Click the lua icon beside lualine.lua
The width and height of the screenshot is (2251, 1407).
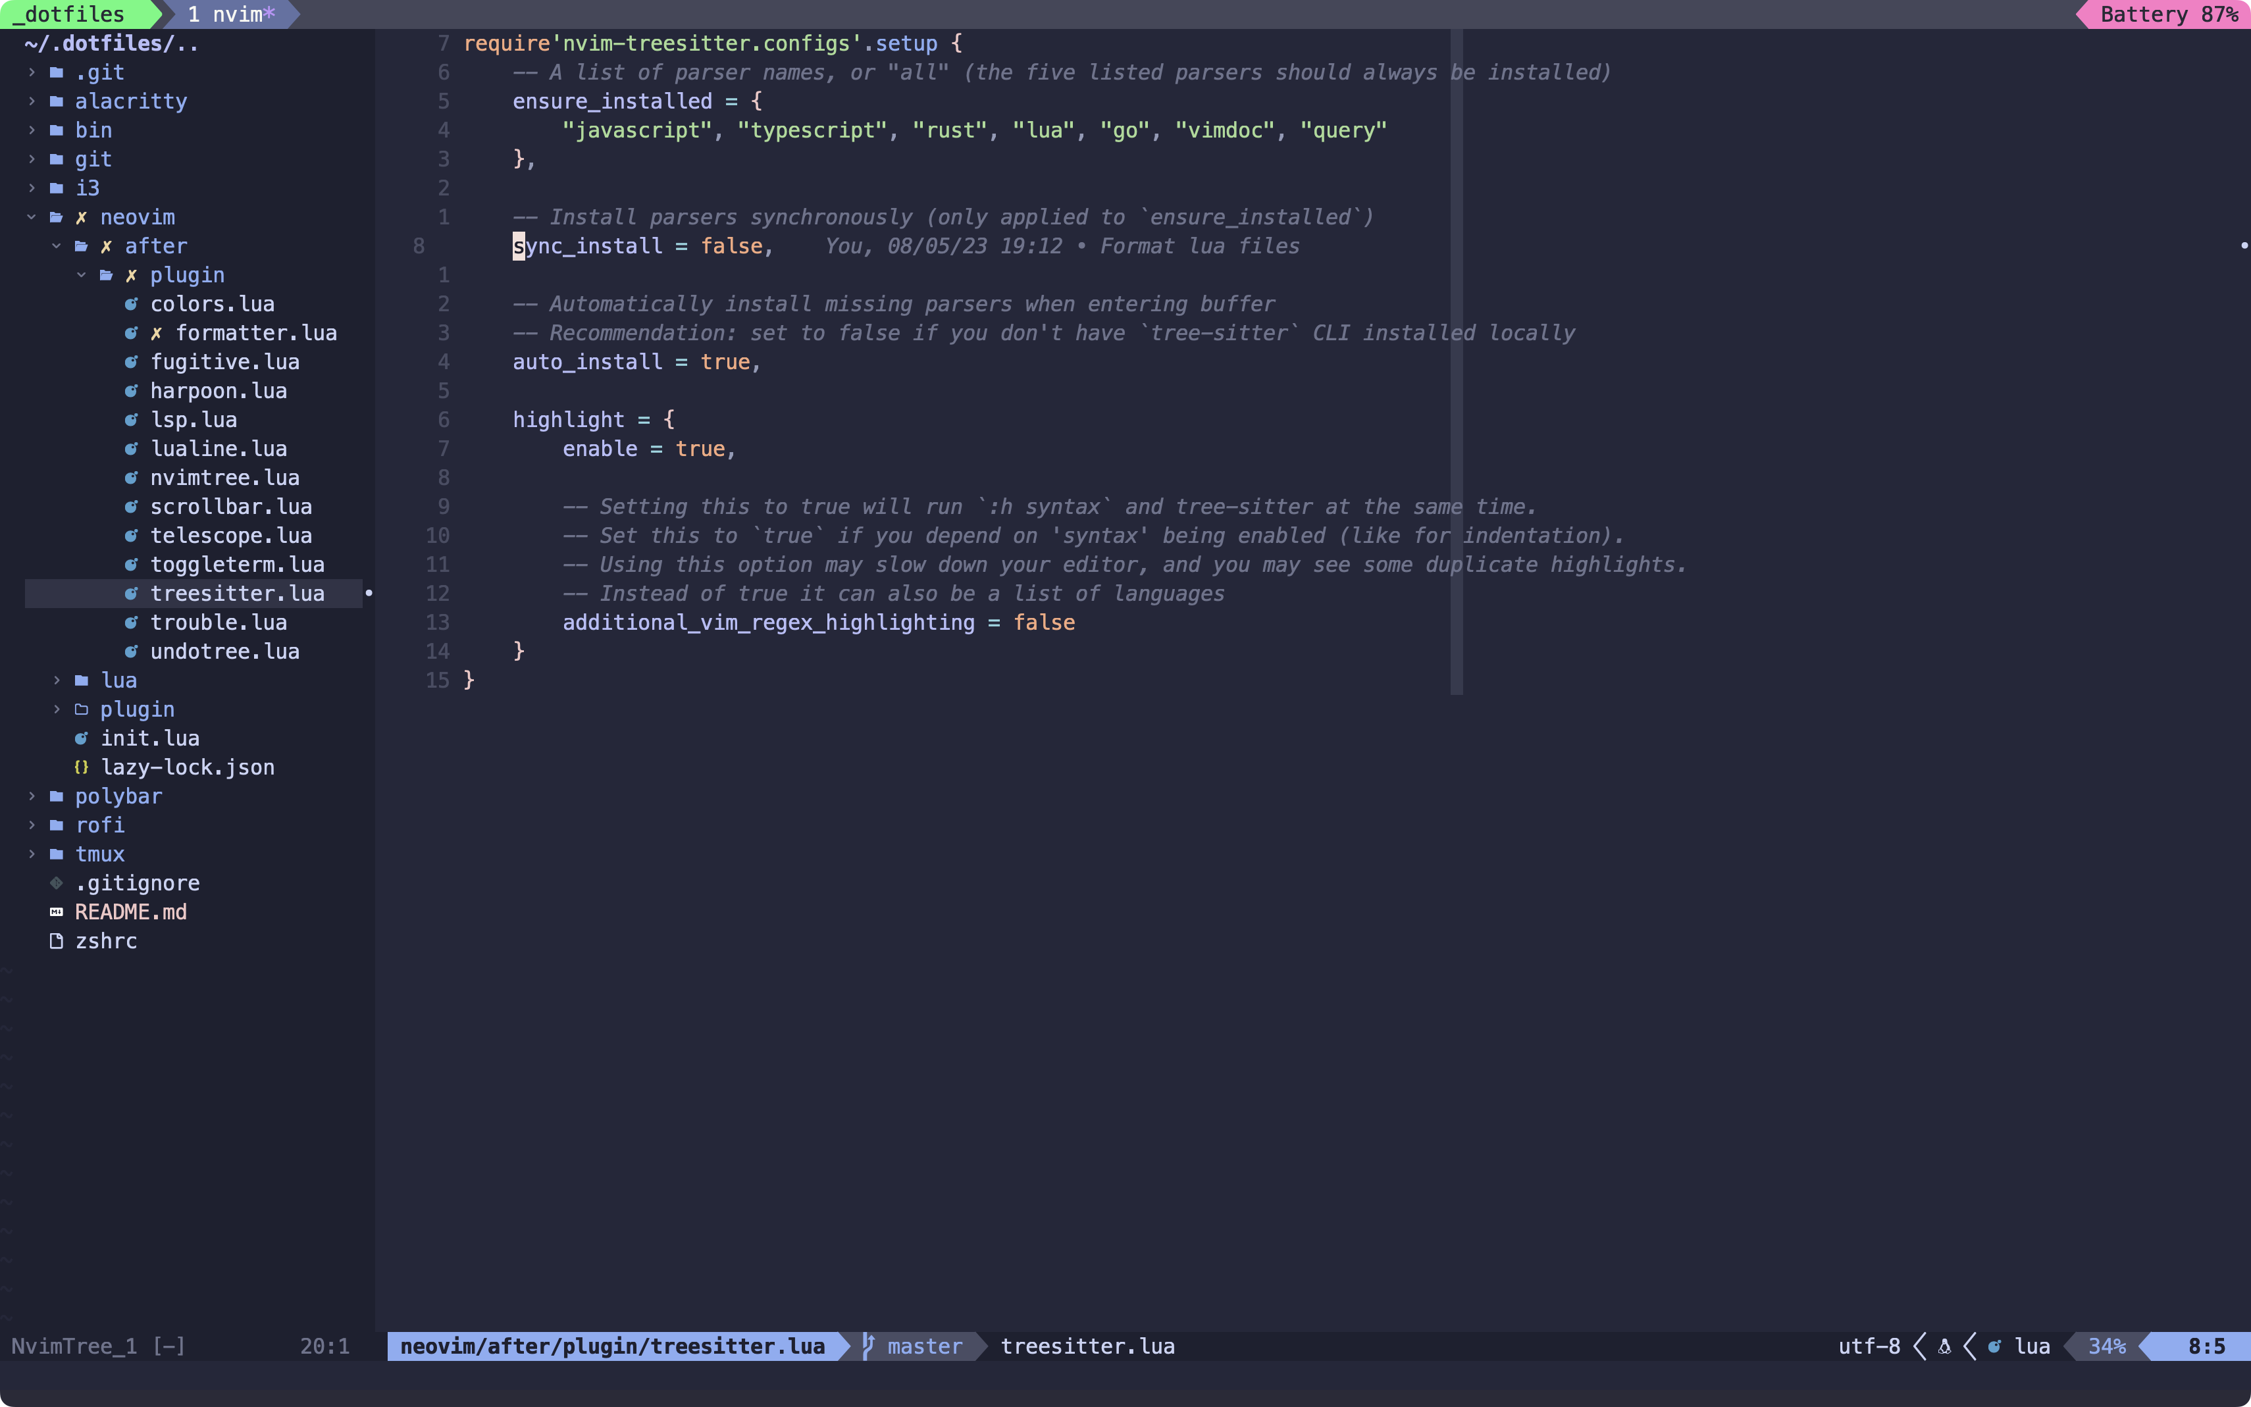131,449
